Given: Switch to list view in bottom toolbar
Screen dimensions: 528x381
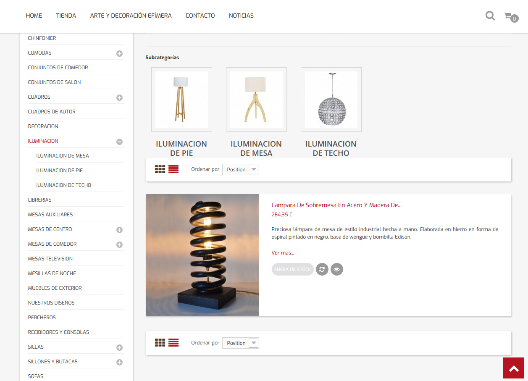Looking at the screenshot, I should 173,343.
